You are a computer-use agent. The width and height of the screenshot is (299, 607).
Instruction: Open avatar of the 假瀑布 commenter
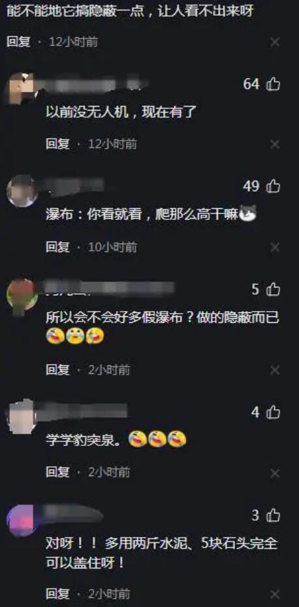pos(22,295)
